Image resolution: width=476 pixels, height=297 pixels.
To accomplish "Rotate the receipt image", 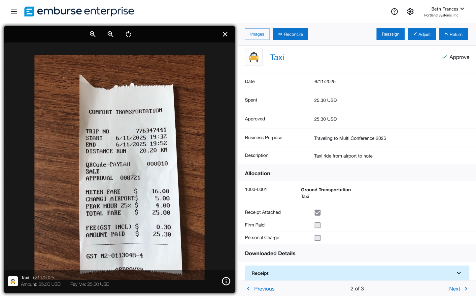I will (128, 34).
